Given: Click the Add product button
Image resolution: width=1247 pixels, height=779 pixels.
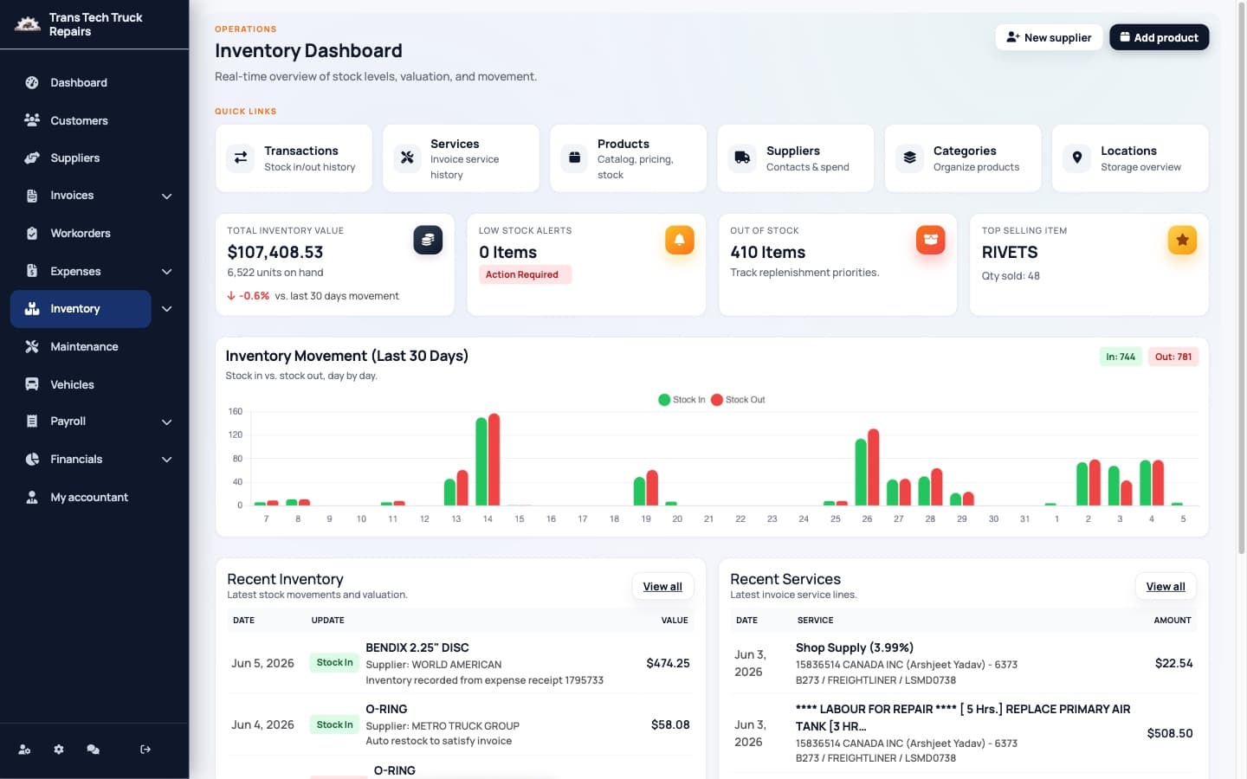Looking at the screenshot, I should (1159, 37).
